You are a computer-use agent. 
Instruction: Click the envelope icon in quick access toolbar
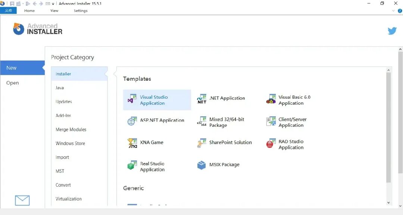pos(47,4)
